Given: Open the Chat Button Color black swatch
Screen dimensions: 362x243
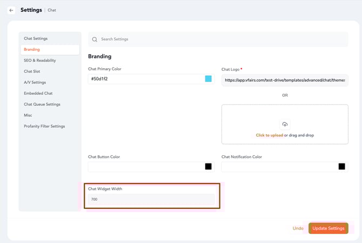Looking at the screenshot, I should tap(208, 167).
